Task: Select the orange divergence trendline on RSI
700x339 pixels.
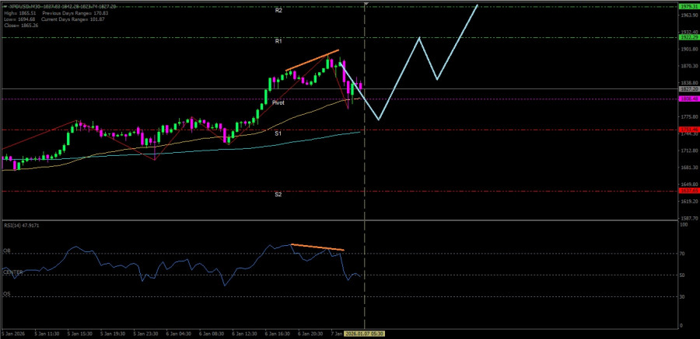Action: [x=317, y=247]
